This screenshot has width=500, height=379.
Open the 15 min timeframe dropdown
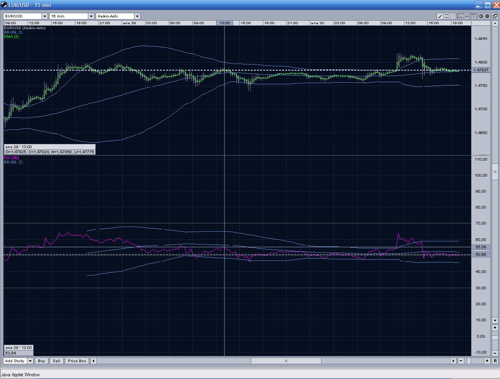tap(91, 16)
